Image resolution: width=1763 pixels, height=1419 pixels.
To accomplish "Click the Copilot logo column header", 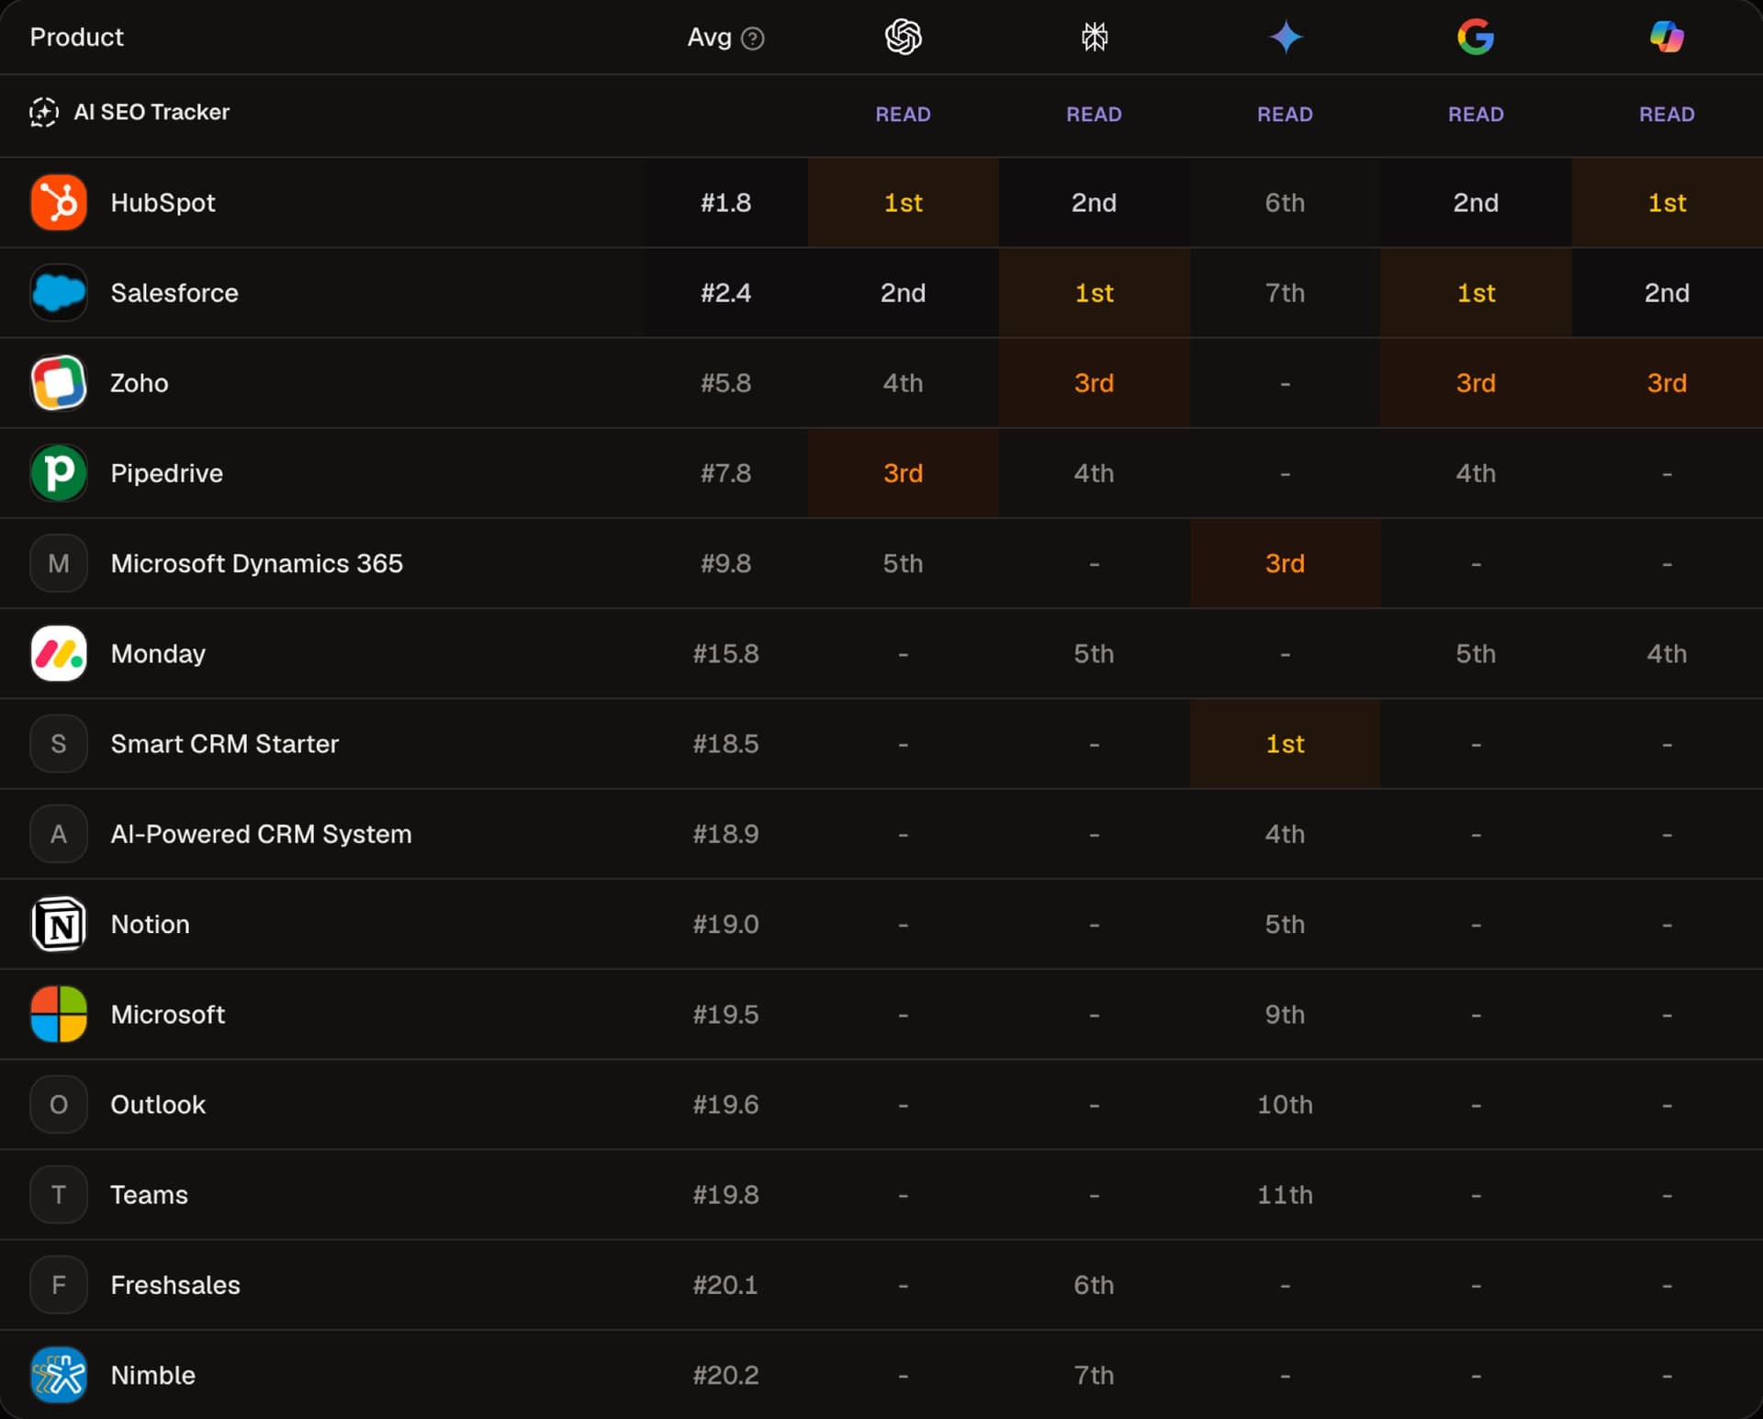I will (x=1667, y=37).
